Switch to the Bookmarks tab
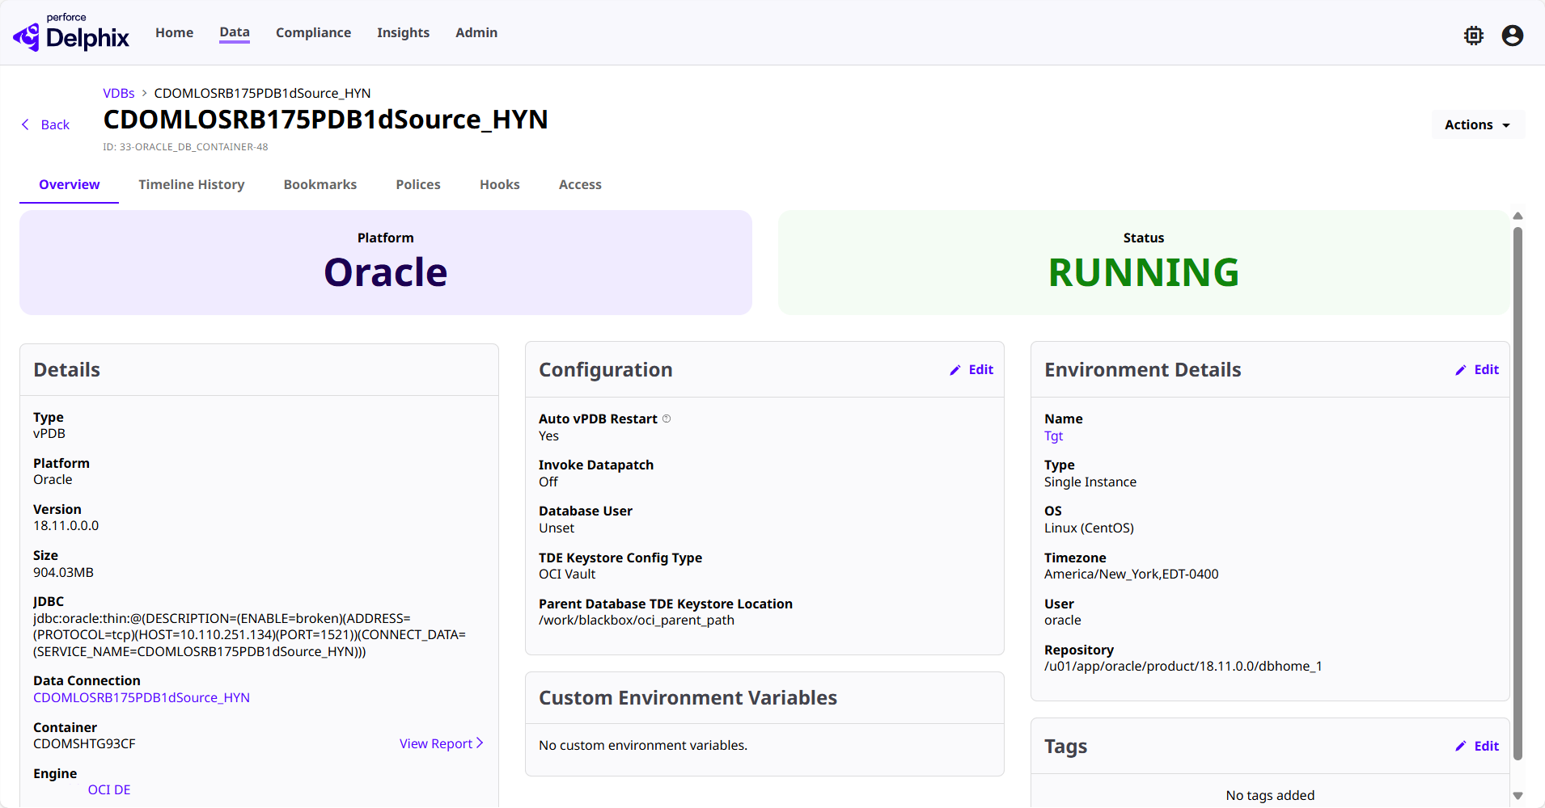Screen dimensions: 1545x808 320,184
